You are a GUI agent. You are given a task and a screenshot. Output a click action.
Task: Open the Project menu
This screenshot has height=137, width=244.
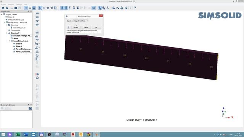pos(3,4)
